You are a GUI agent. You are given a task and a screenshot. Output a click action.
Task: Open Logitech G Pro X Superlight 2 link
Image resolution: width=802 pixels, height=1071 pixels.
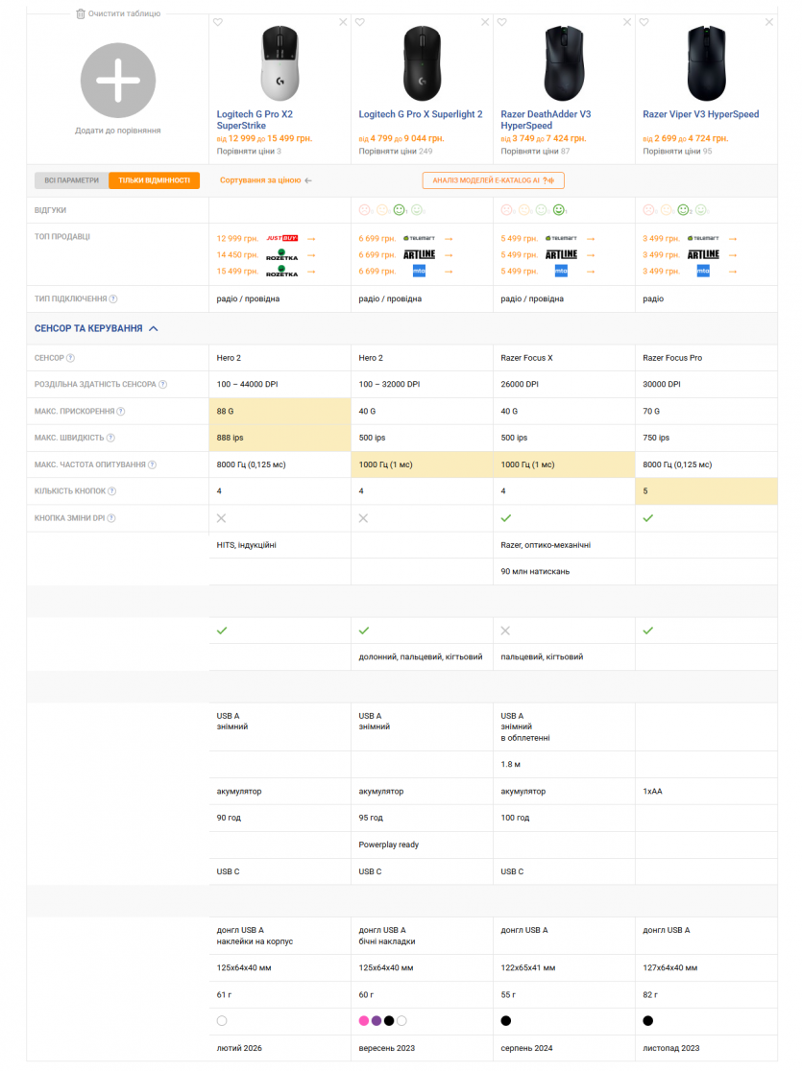pos(421,114)
